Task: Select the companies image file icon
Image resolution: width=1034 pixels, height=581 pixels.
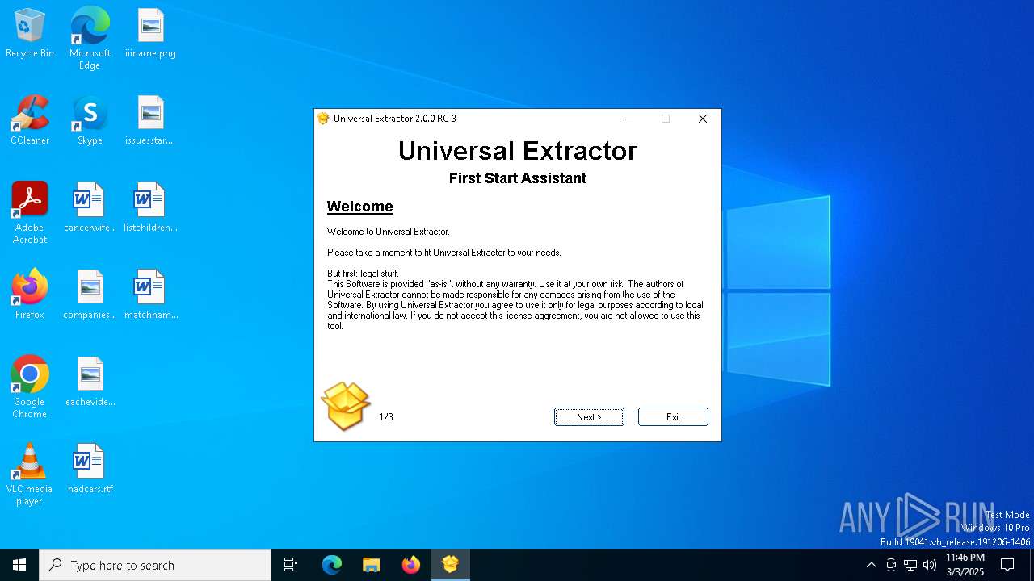Action: tap(90, 295)
